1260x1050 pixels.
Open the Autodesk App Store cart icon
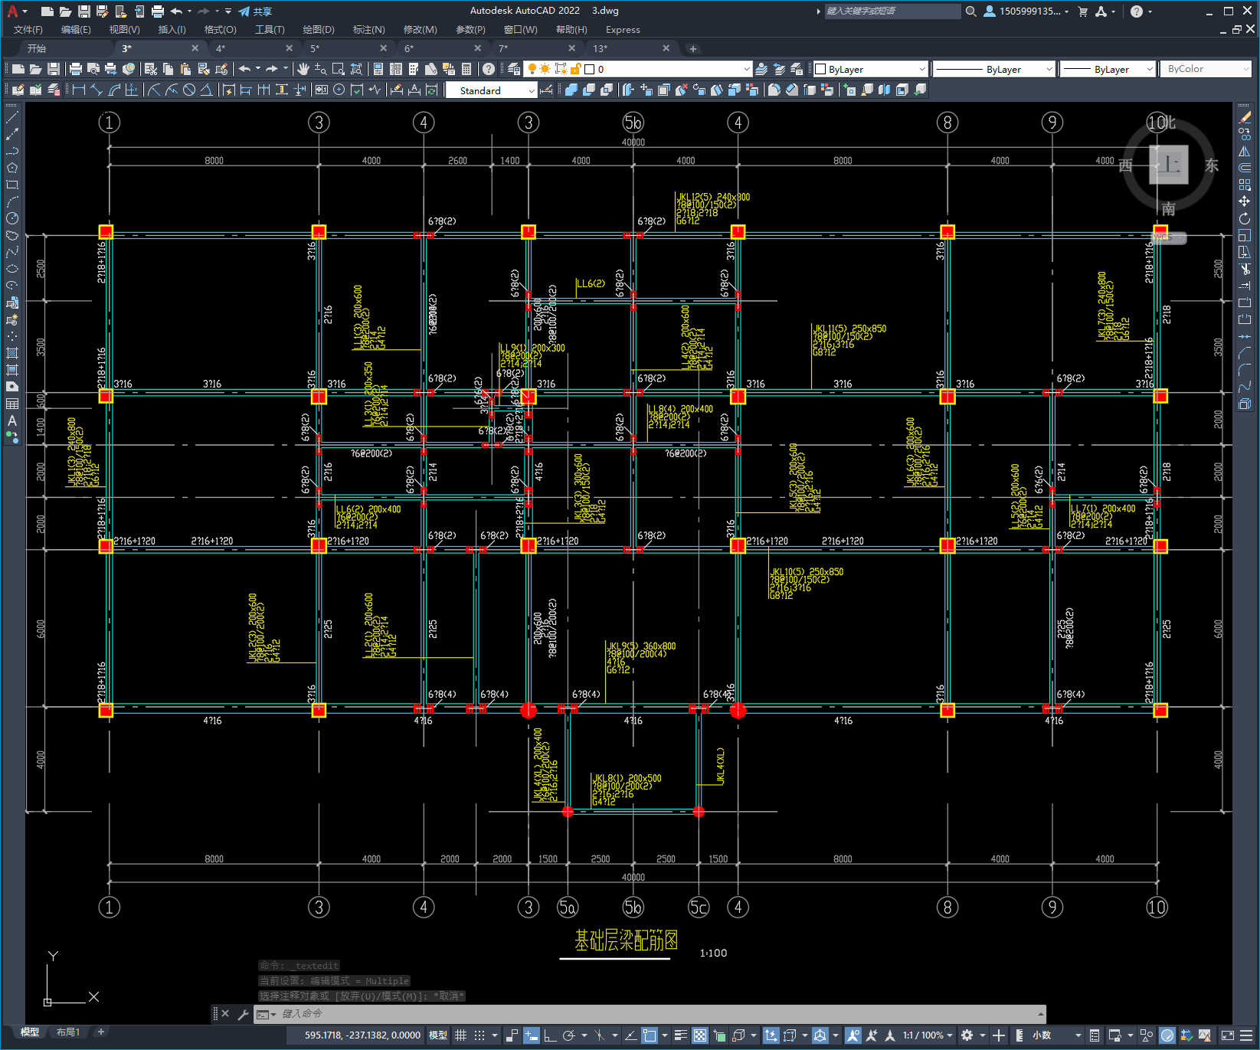pos(1083,11)
